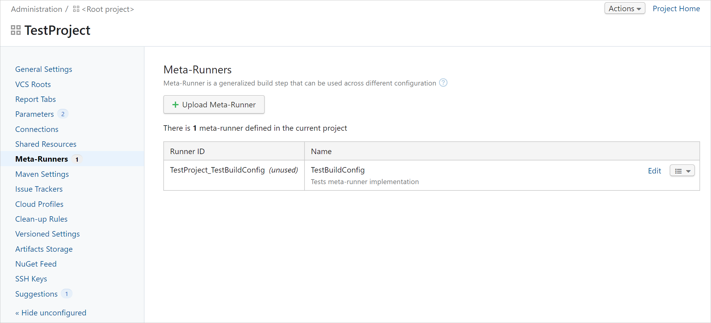Click the Parameters count badge
This screenshot has height=323, width=711.
(63, 114)
